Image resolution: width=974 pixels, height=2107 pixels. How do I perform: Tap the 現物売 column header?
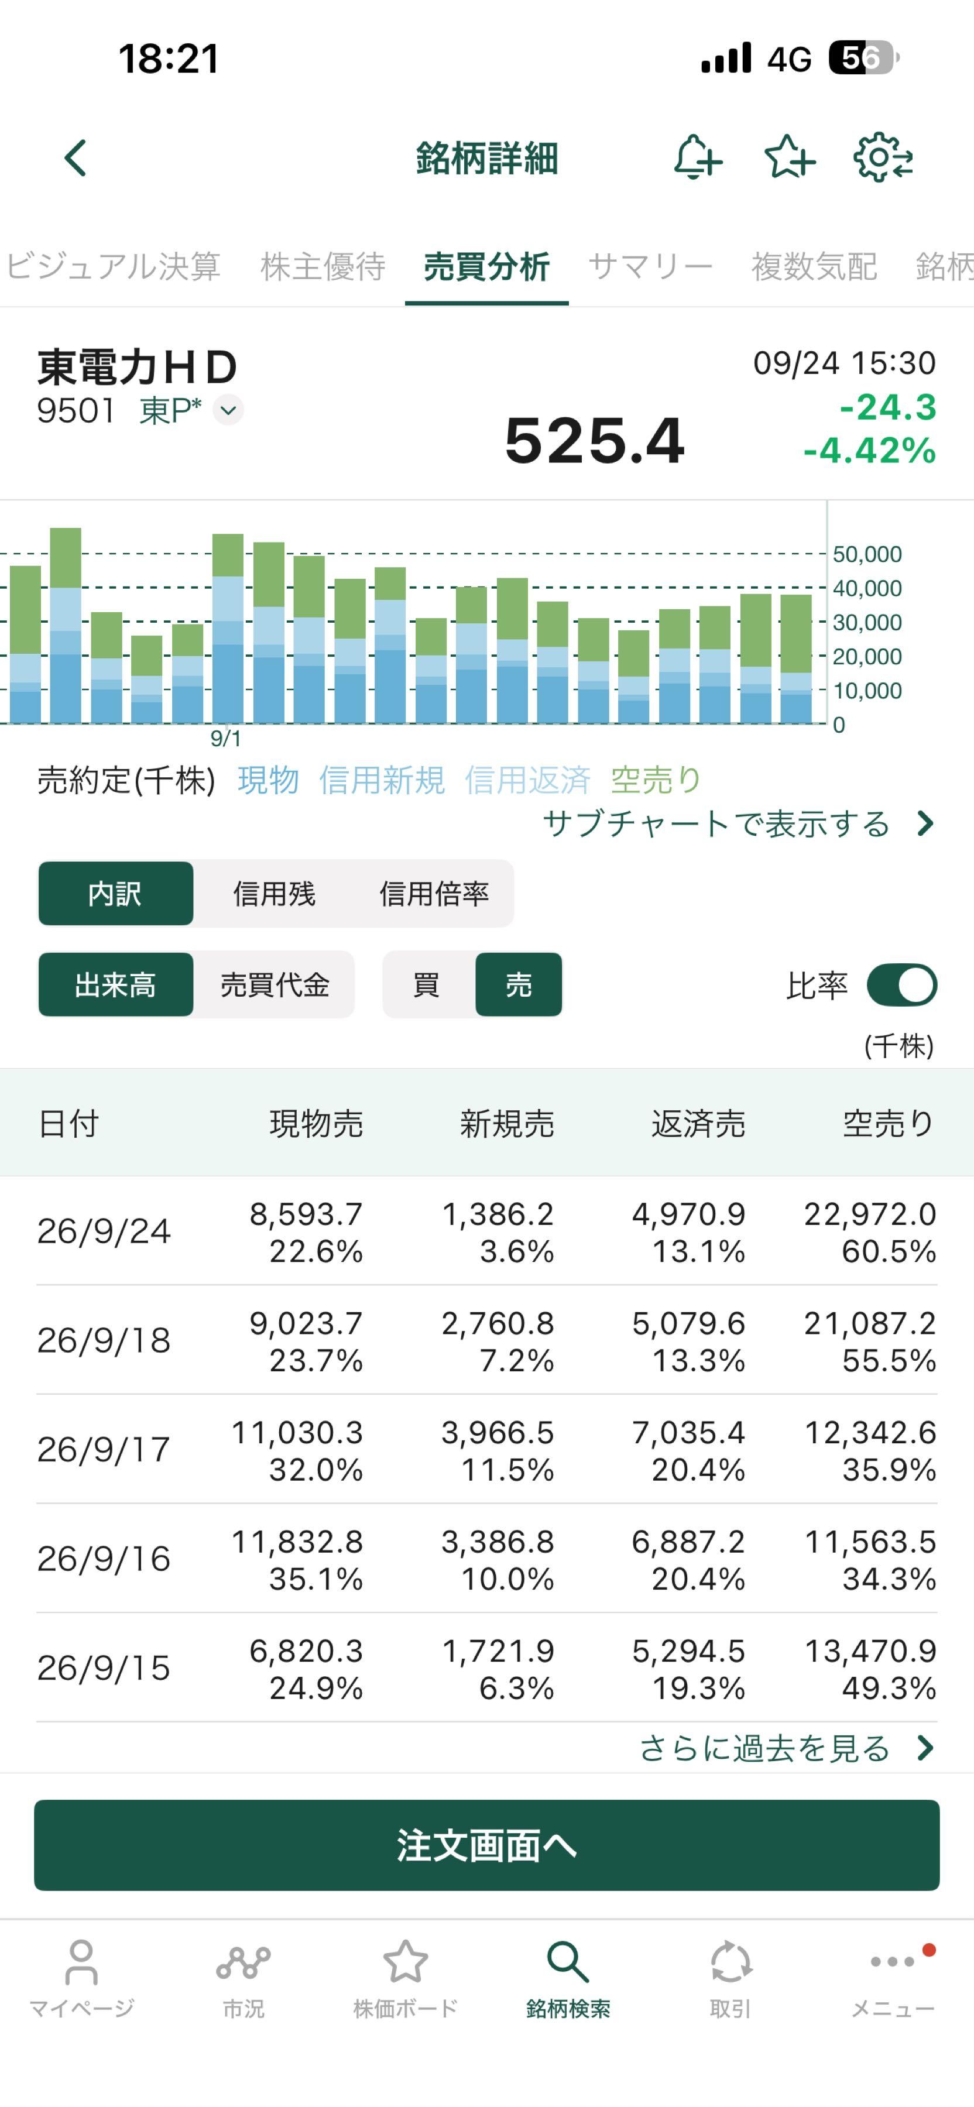pos(317,1123)
